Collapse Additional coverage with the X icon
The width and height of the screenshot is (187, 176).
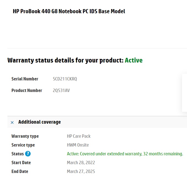[x=12, y=122]
